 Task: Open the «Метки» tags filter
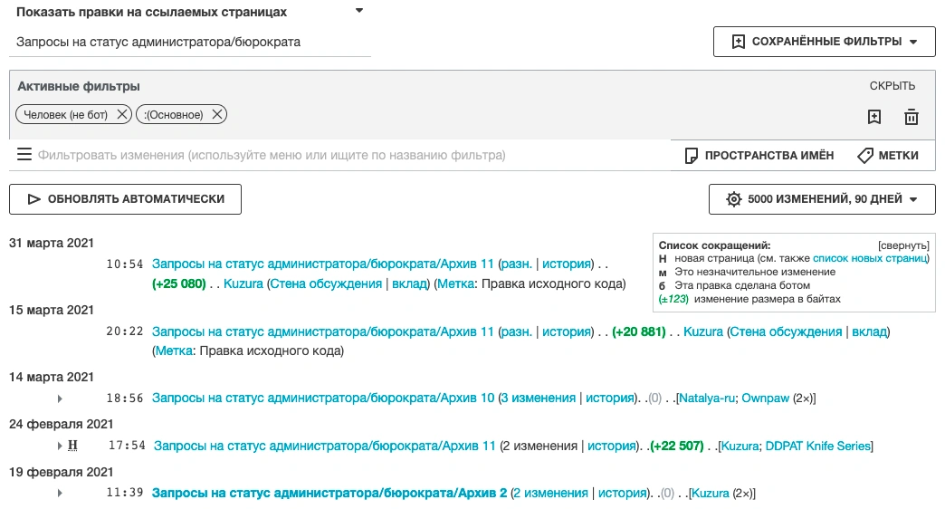(x=888, y=156)
